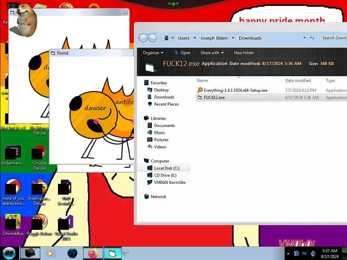The height and width of the screenshot is (260, 347).
Task: Open the Peggle Deluxe desktop icon
Action: point(39,225)
